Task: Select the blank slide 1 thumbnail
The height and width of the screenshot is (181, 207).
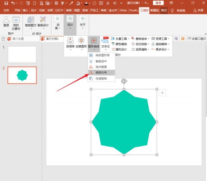Action: 22,54
